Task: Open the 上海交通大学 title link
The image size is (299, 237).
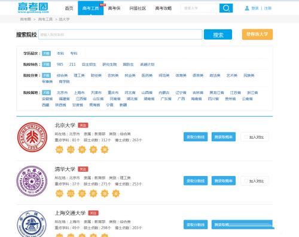Action: 70,213
